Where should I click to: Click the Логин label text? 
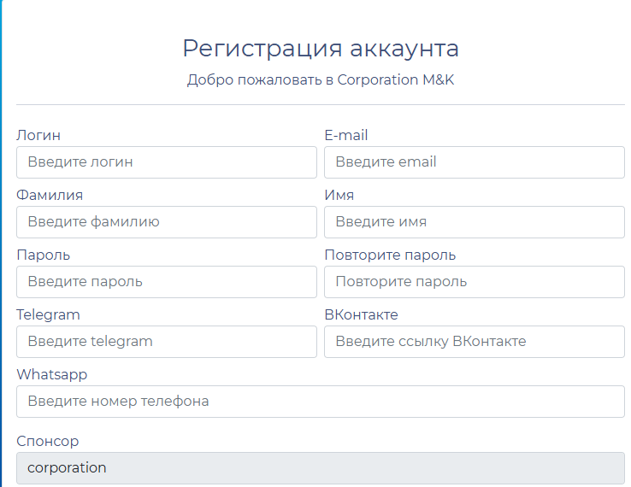pos(38,135)
